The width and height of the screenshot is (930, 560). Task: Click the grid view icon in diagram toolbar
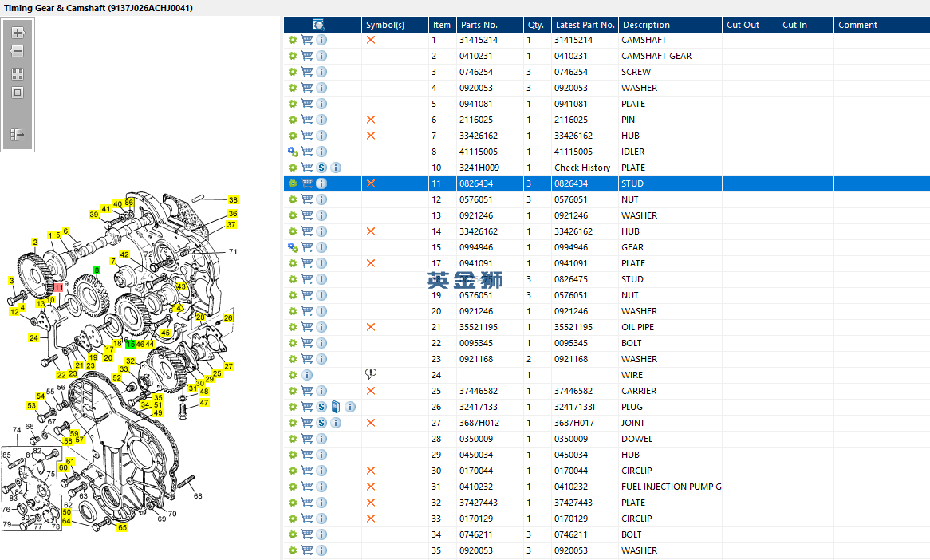pos(18,74)
